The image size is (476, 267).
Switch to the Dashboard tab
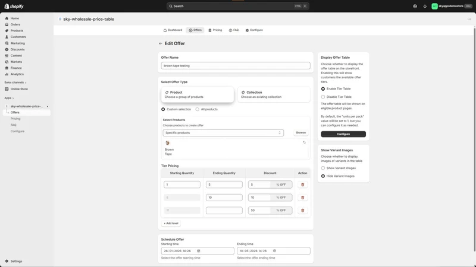(173, 30)
